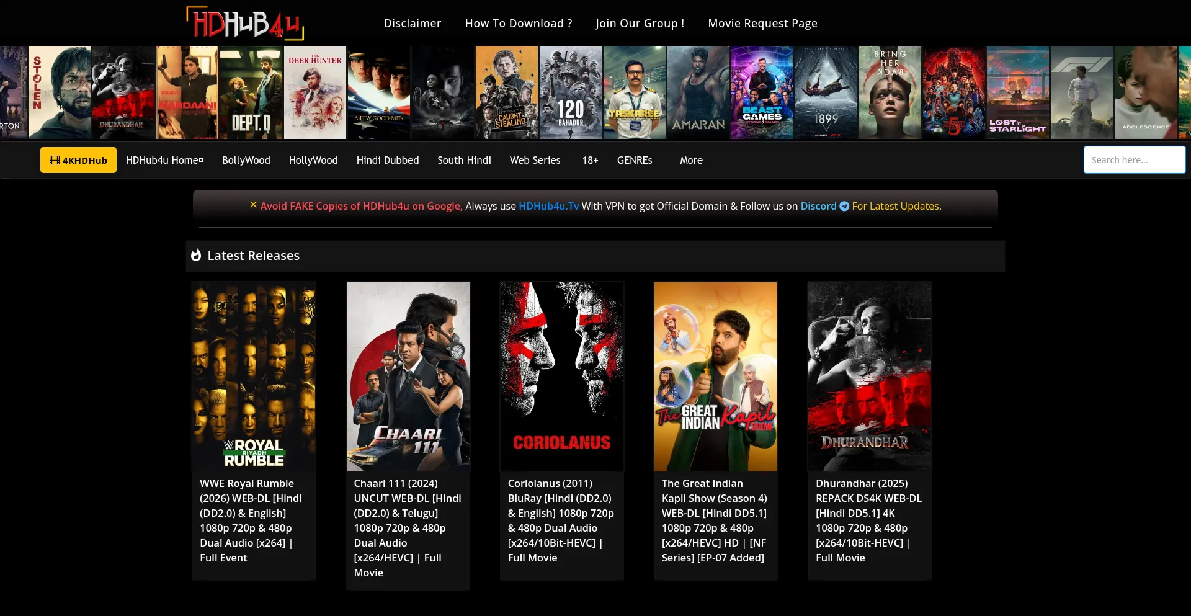Viewport: 1191px width, 616px height.
Task: Click the Avoid FAKE Copies warning text
Action: coord(361,206)
